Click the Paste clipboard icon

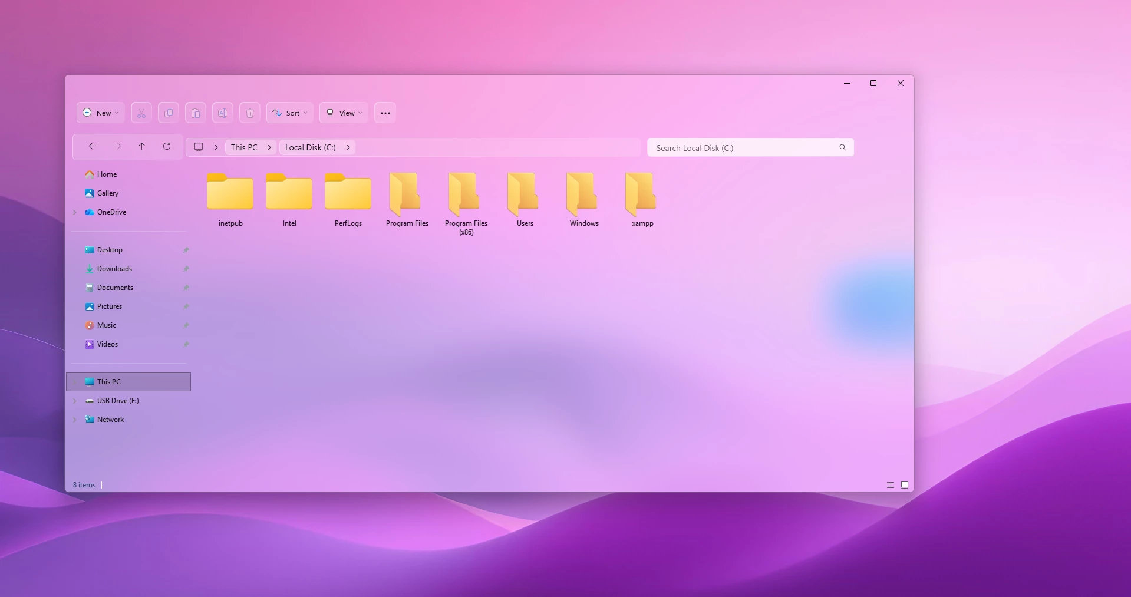tap(196, 113)
